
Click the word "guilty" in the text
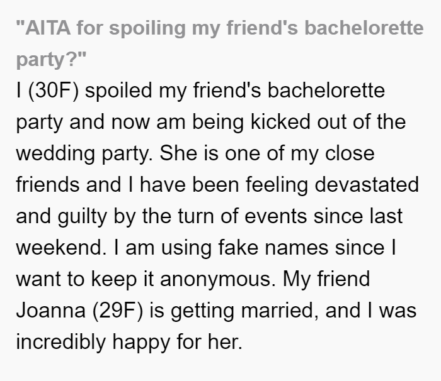click(x=82, y=217)
